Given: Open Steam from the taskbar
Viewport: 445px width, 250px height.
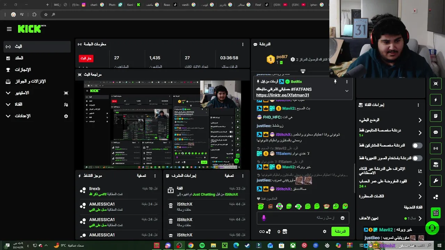Looking at the screenshot, I should (247, 245).
